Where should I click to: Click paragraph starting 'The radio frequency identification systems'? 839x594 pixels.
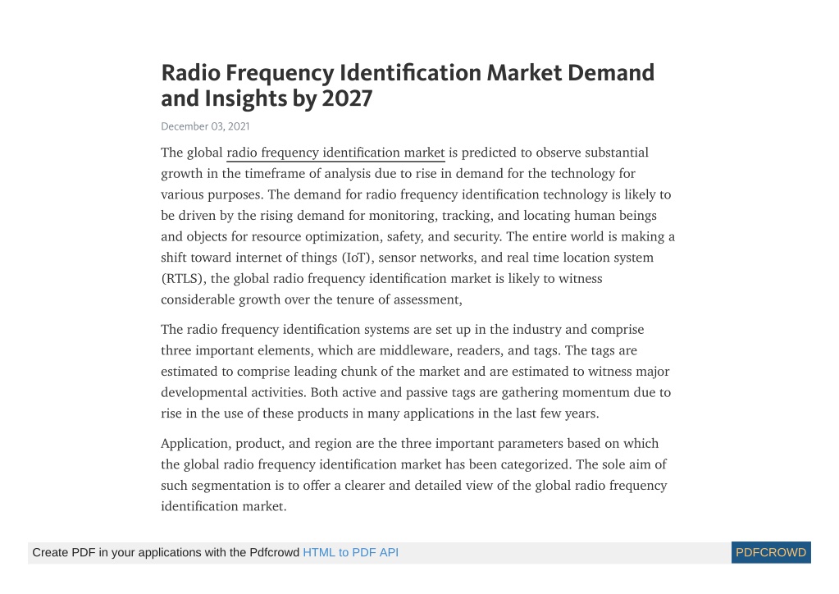point(416,372)
